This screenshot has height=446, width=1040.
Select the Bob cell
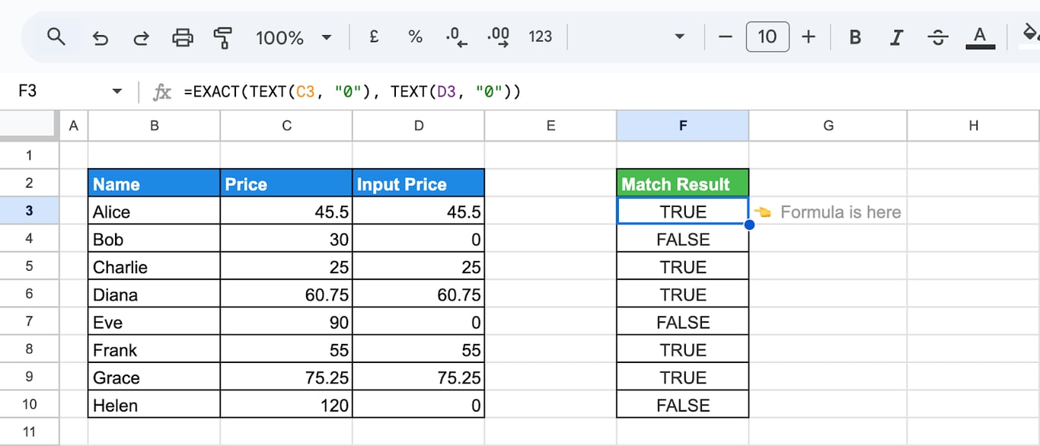155,239
